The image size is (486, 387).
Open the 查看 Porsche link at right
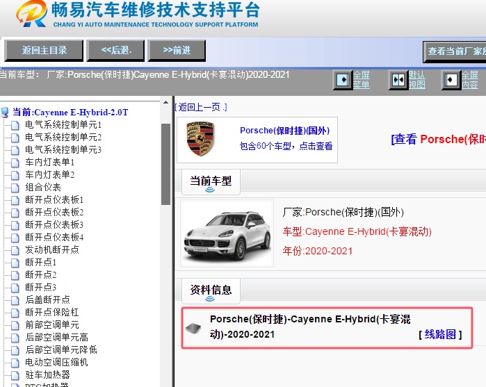[438, 139]
